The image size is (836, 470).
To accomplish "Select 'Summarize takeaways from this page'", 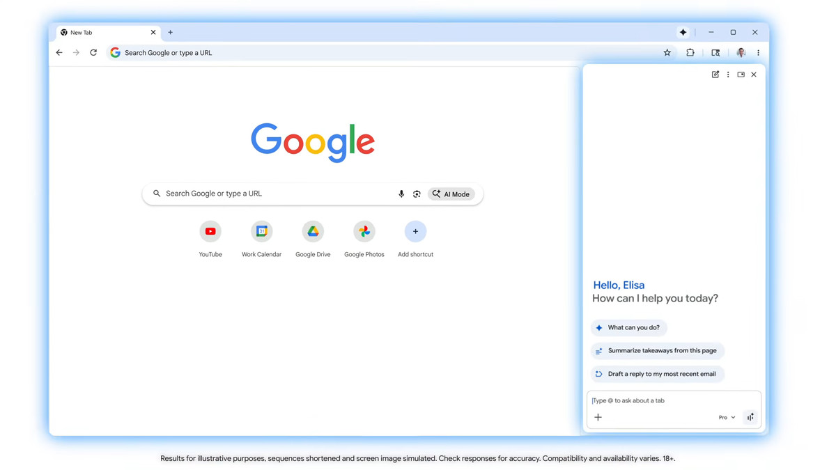I will [x=658, y=351].
